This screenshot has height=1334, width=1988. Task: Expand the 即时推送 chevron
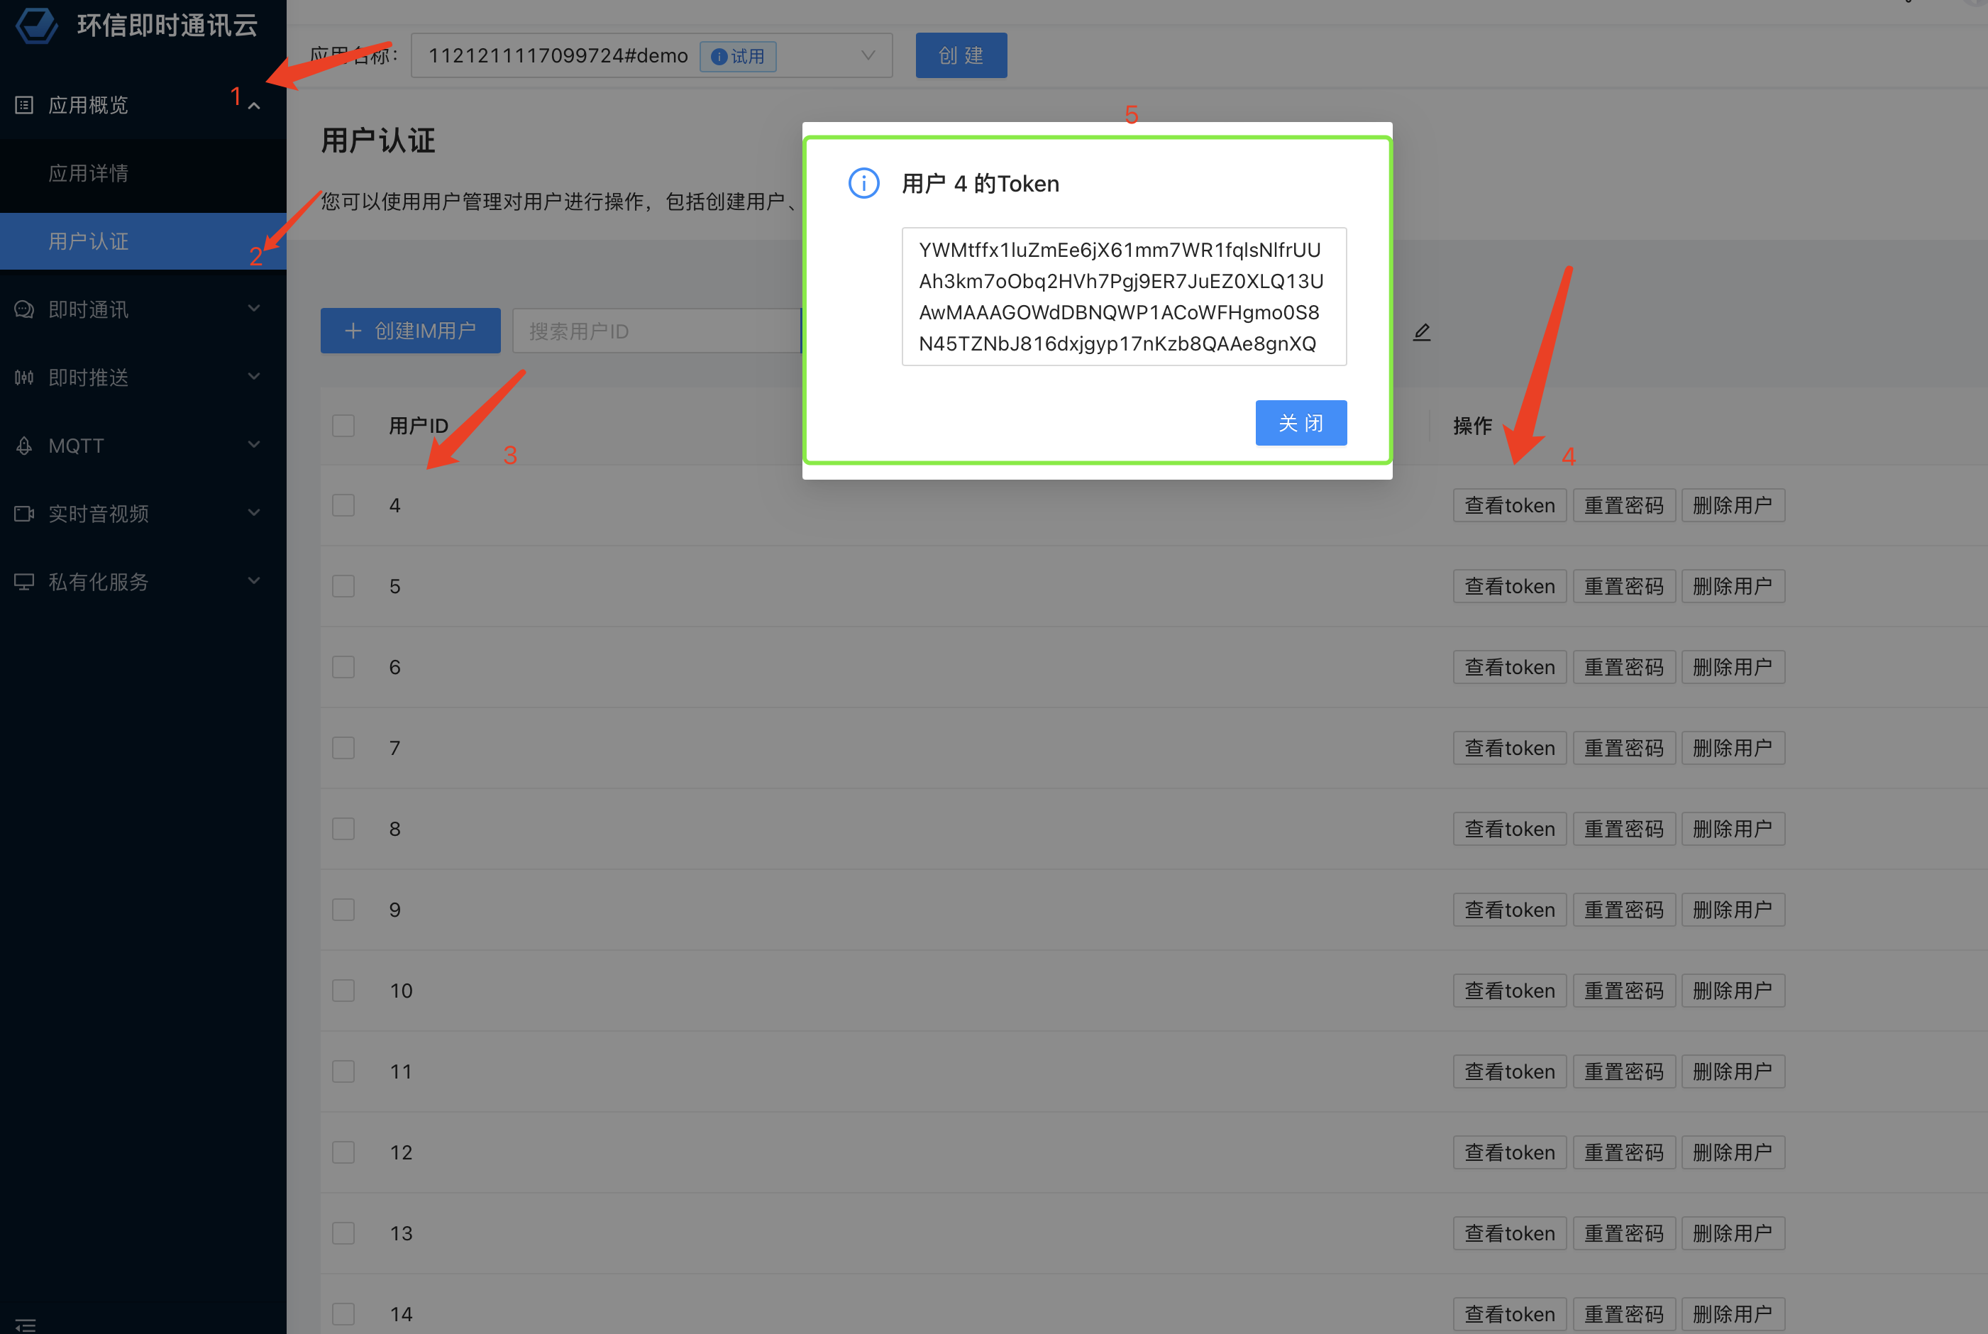[x=253, y=376]
